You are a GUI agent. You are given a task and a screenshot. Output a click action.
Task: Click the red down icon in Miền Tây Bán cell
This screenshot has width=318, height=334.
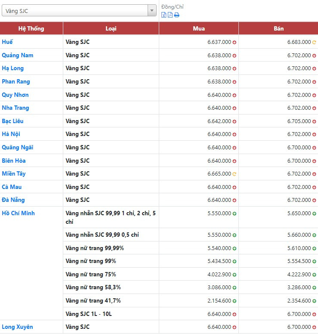[x=314, y=174]
